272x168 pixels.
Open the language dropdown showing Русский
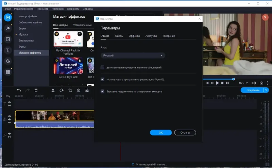pyautogui.click(x=133, y=55)
